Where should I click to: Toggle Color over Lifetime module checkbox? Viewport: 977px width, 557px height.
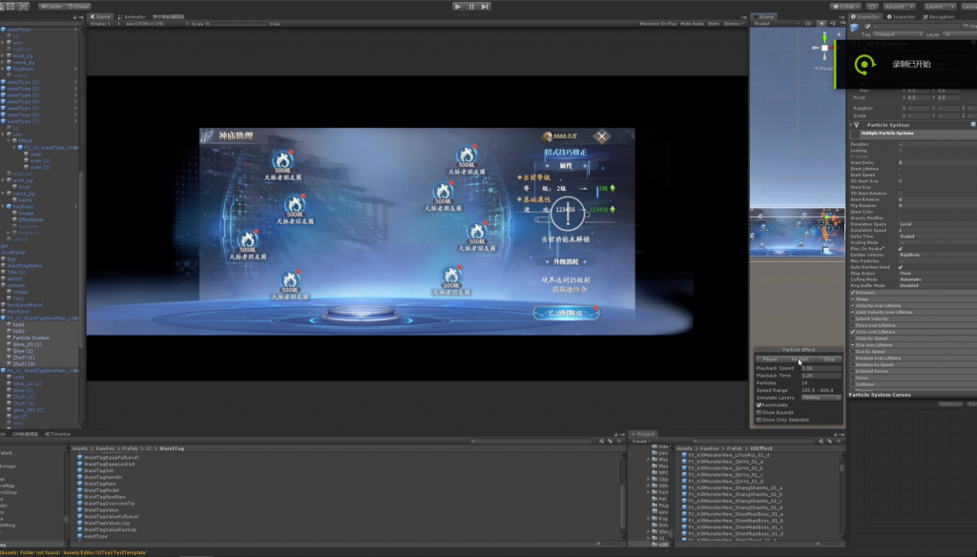point(853,332)
